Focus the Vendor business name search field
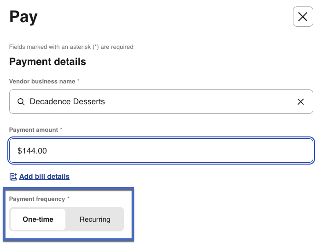The width and height of the screenshot is (322, 248). point(184,102)
